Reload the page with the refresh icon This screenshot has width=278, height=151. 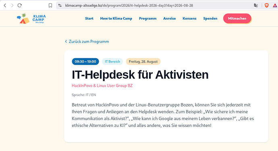[19, 6]
